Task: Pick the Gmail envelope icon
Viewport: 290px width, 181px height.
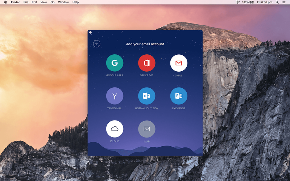Action: coord(179,63)
